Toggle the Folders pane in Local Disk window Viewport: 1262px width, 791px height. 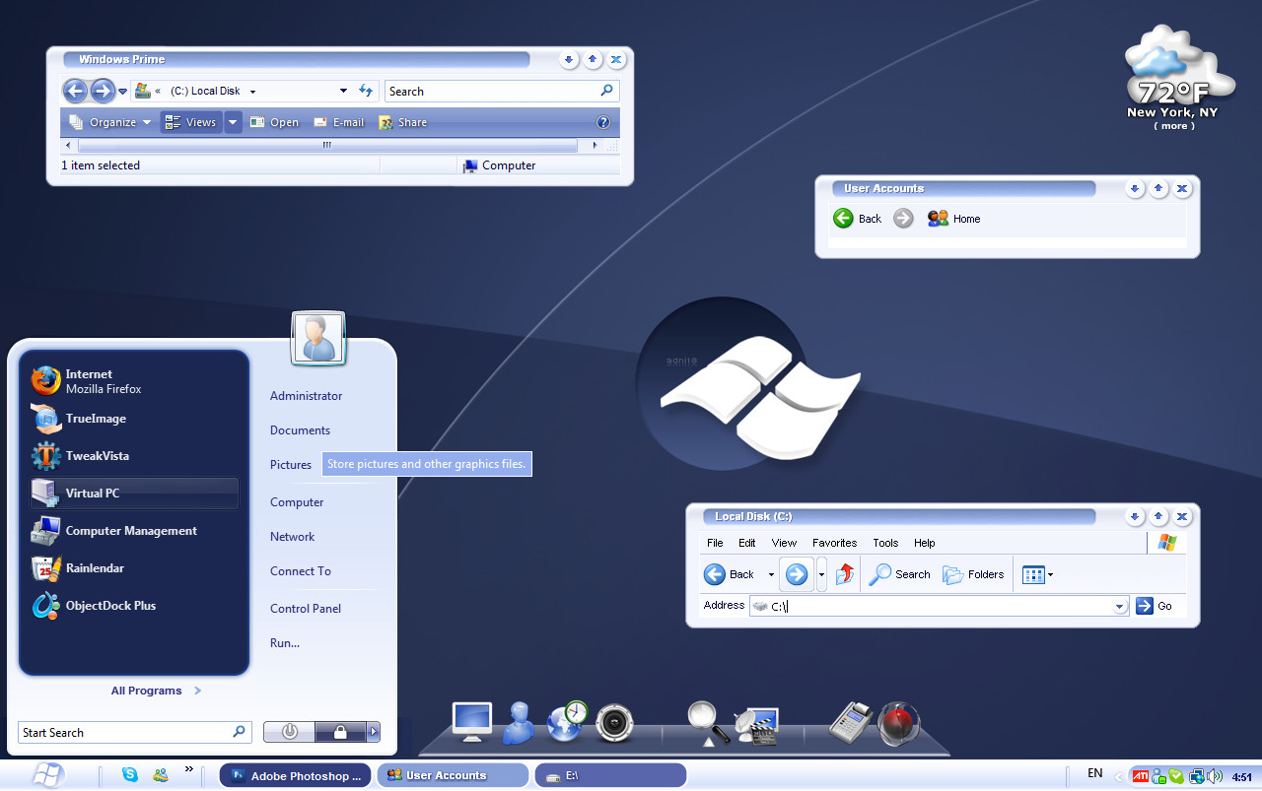tap(973, 574)
